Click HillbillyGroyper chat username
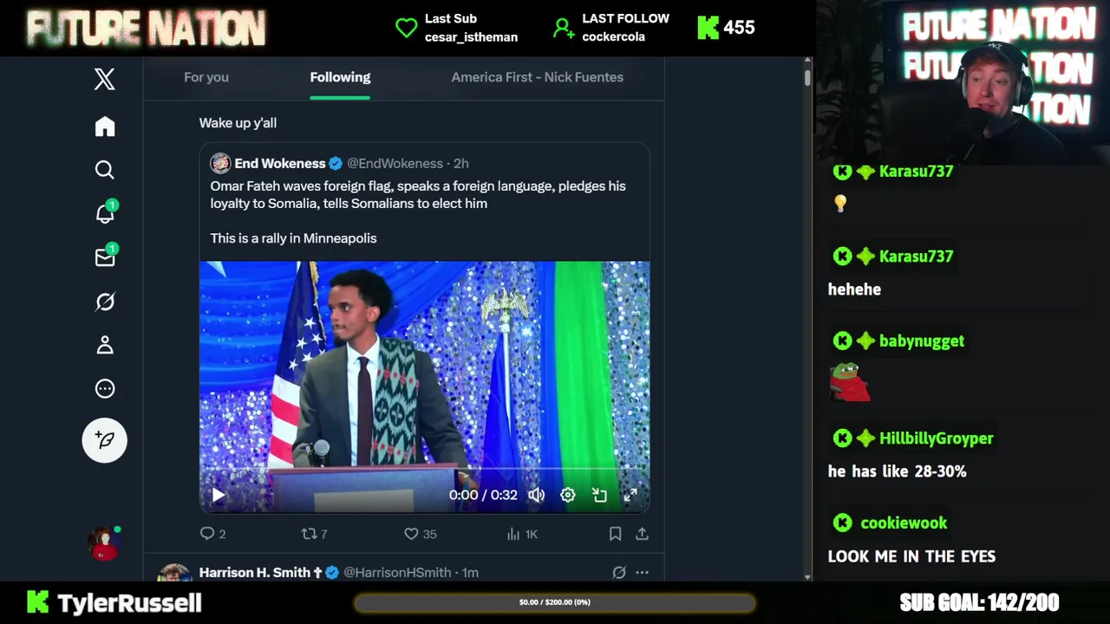This screenshot has height=624, width=1110. tap(936, 438)
